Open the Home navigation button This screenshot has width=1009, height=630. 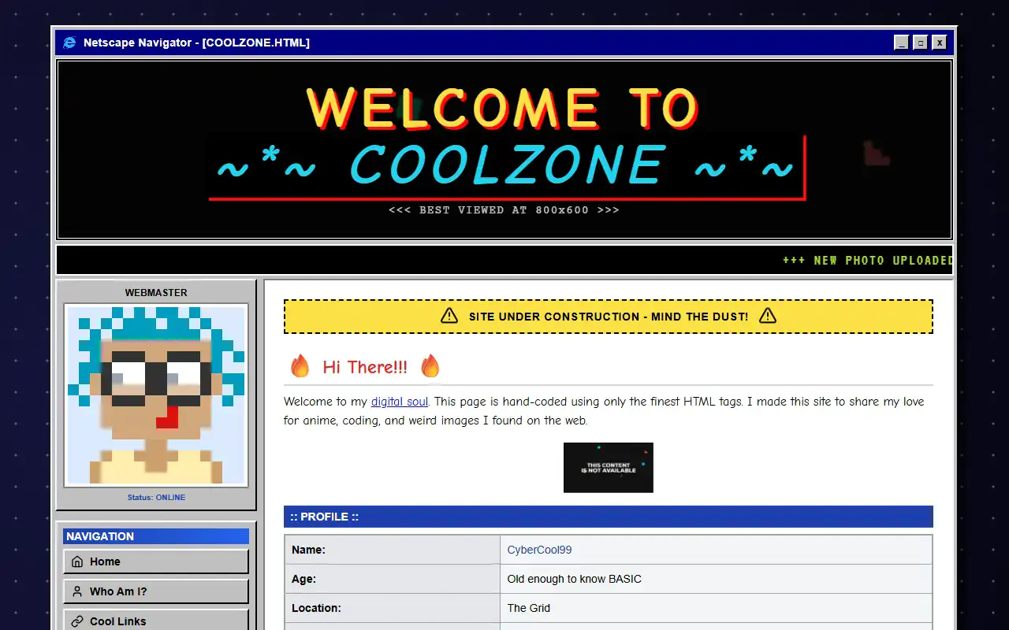pyautogui.click(x=156, y=561)
